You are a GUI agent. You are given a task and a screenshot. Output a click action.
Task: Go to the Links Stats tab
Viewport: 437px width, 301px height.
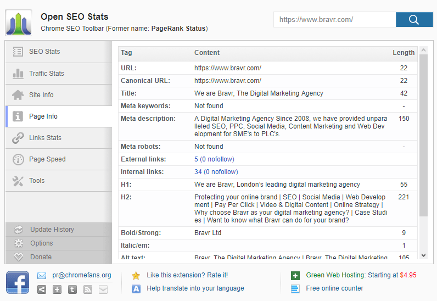click(x=59, y=138)
